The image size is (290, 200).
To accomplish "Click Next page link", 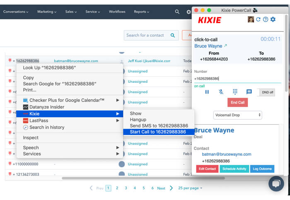I will coord(161,188).
